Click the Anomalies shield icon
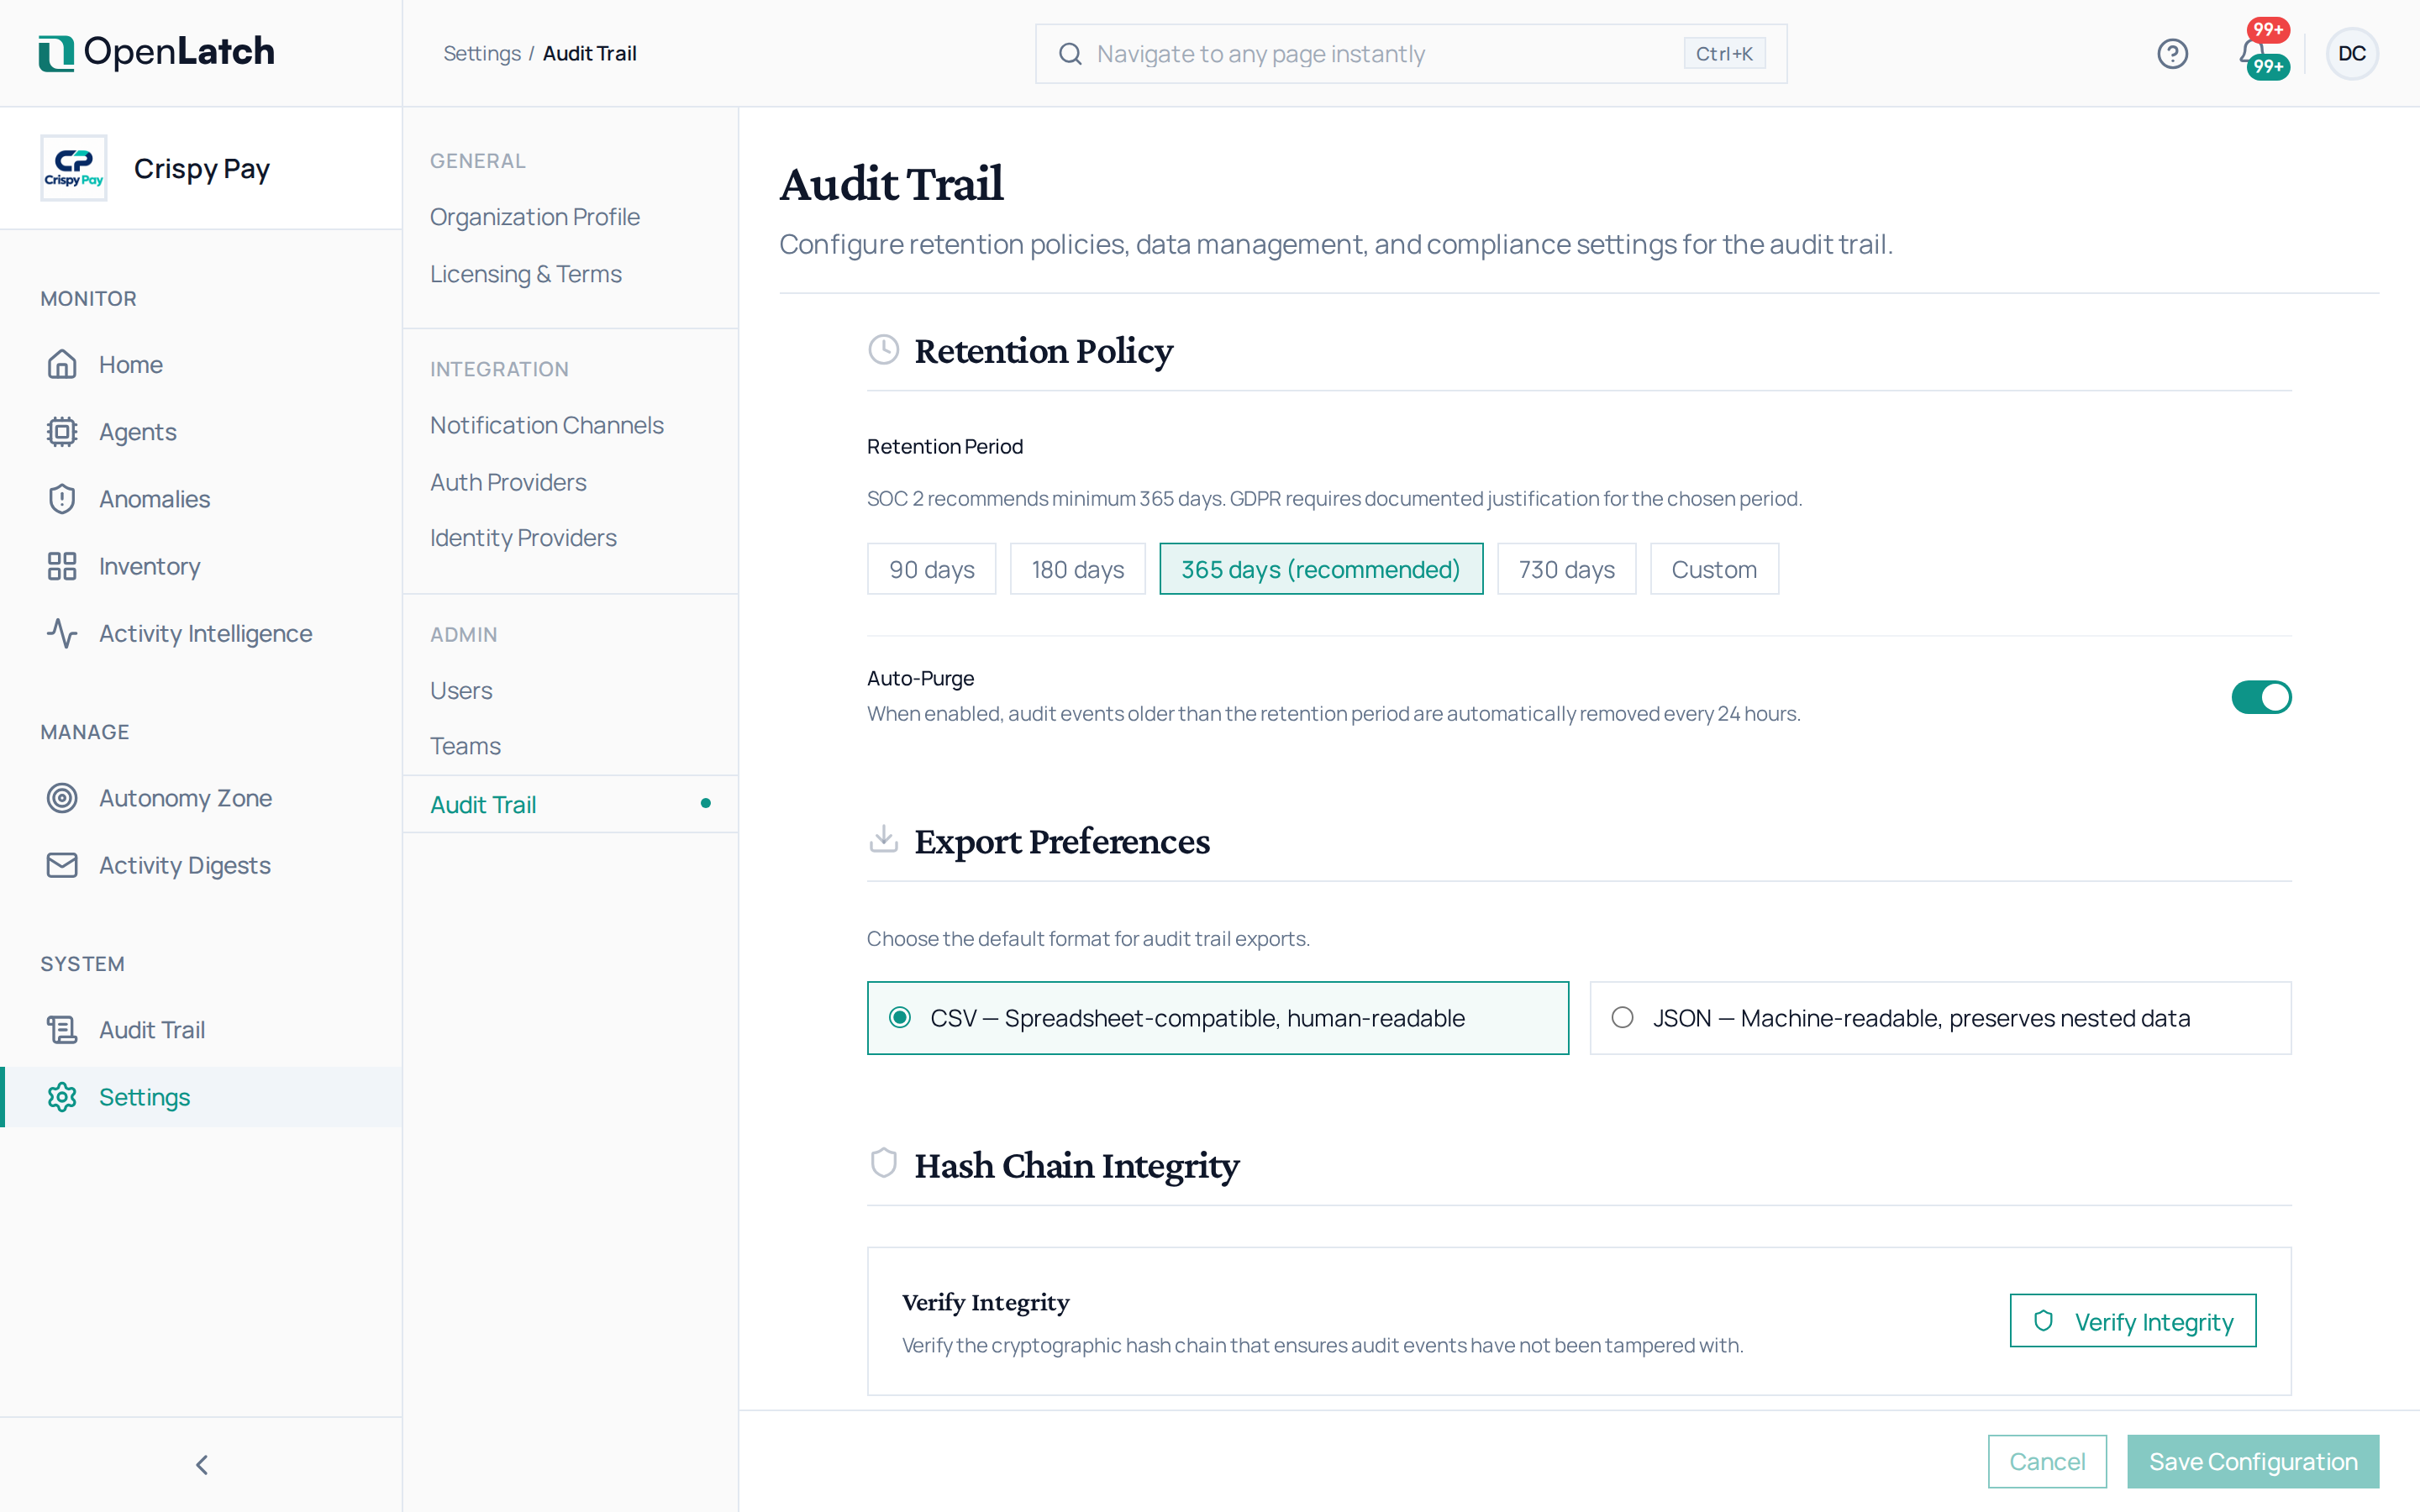This screenshot has width=2420, height=1512. click(62, 498)
